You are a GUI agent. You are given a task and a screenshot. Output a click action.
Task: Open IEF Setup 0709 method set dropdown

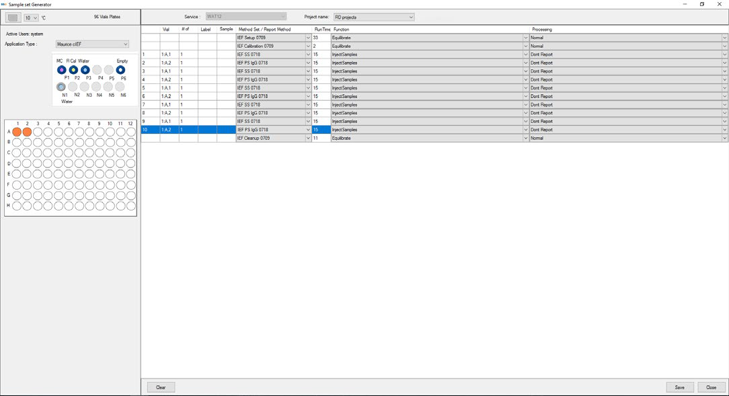point(308,38)
